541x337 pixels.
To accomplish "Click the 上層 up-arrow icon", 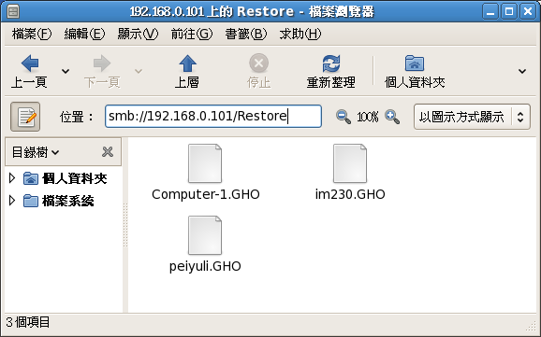I will tap(187, 63).
